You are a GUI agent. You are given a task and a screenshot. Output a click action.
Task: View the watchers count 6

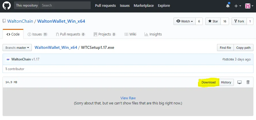(x=199, y=21)
